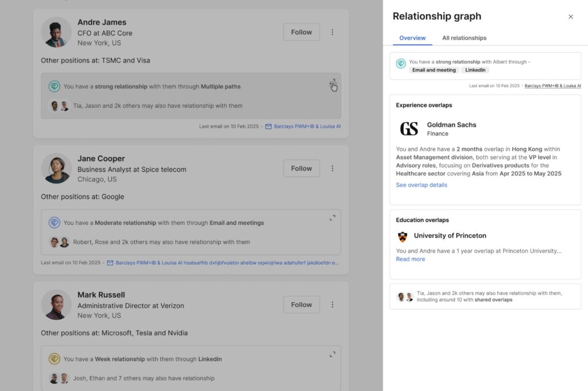The image size is (588, 391).
Task: Click Andre James profile photo
Action: [x=56, y=32]
